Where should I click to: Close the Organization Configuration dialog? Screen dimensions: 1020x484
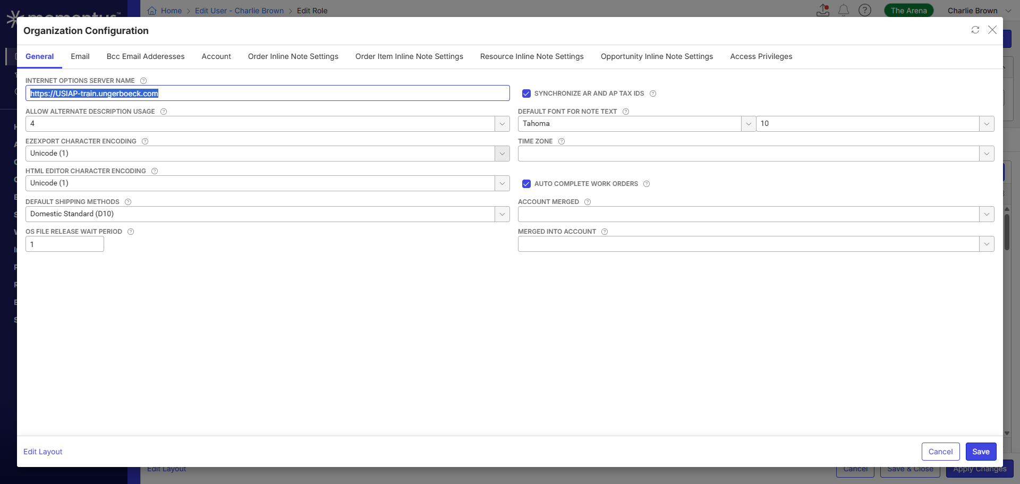click(x=992, y=30)
